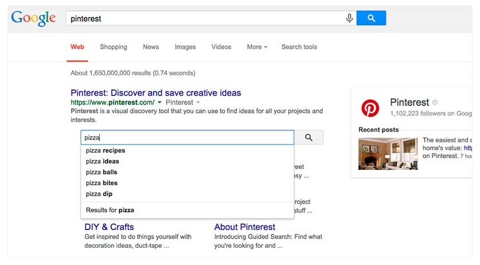
Task: Click the https://www.pinterest.com/ URL
Action: pos(113,103)
